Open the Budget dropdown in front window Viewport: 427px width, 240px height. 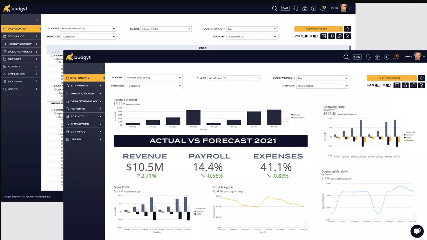154,78
